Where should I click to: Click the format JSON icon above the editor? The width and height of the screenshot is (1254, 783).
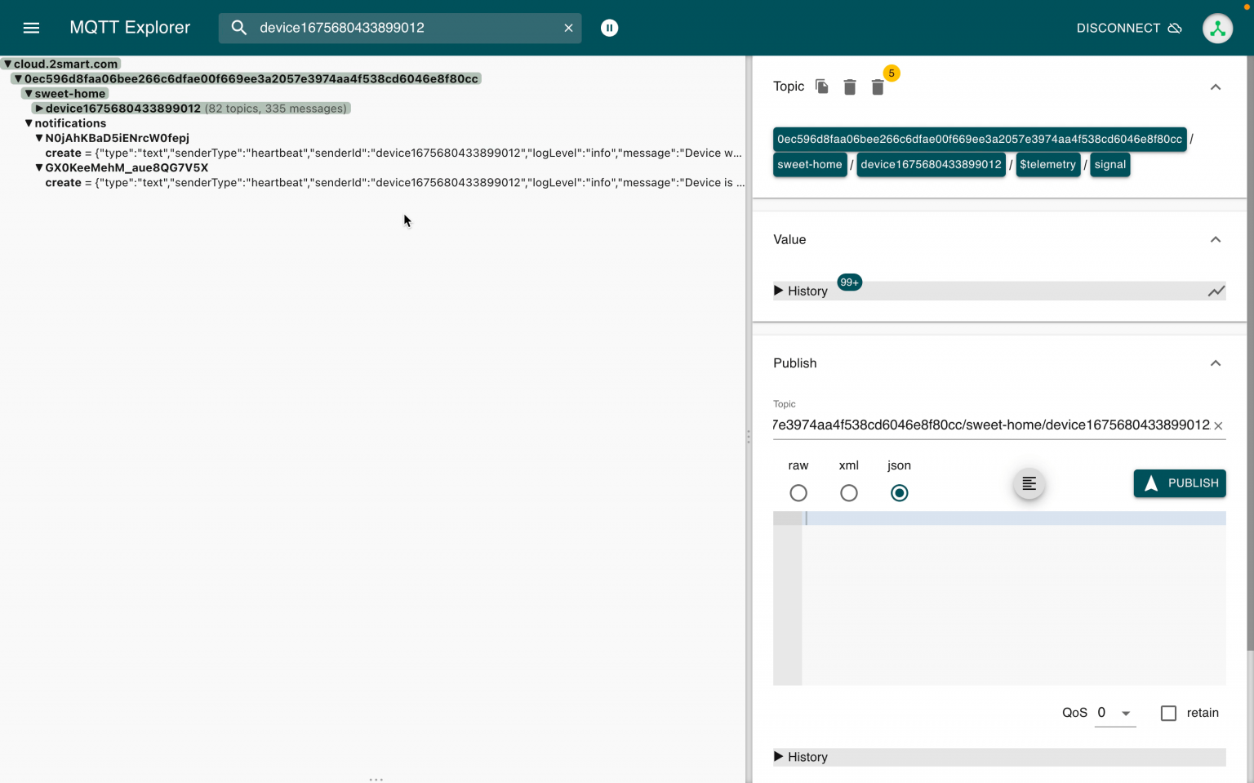[1028, 483]
